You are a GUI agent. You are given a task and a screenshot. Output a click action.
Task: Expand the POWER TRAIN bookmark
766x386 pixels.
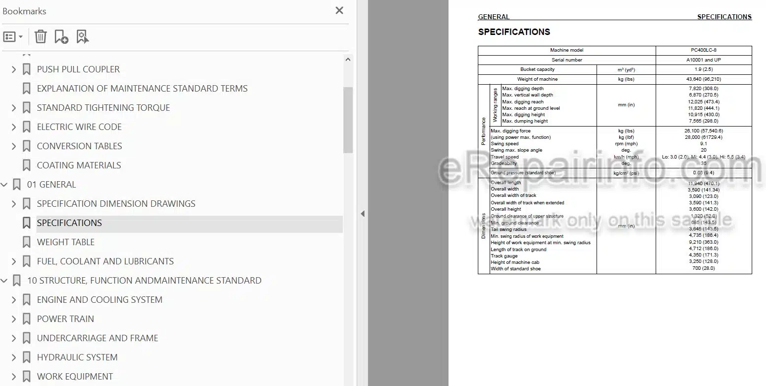point(14,319)
